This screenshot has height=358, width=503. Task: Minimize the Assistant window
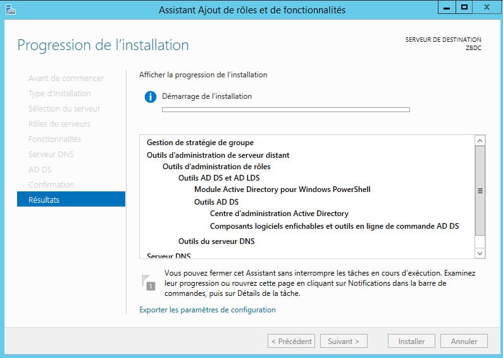coord(447,8)
